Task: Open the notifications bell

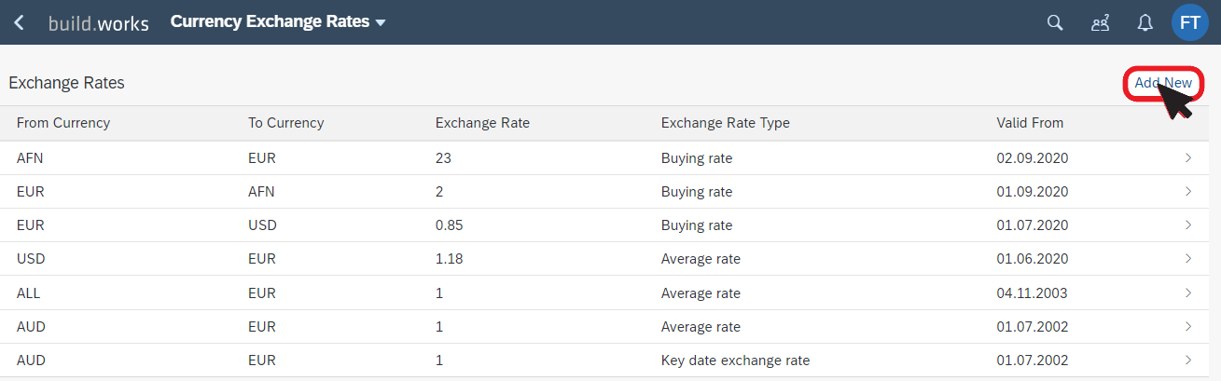Action: tap(1145, 22)
